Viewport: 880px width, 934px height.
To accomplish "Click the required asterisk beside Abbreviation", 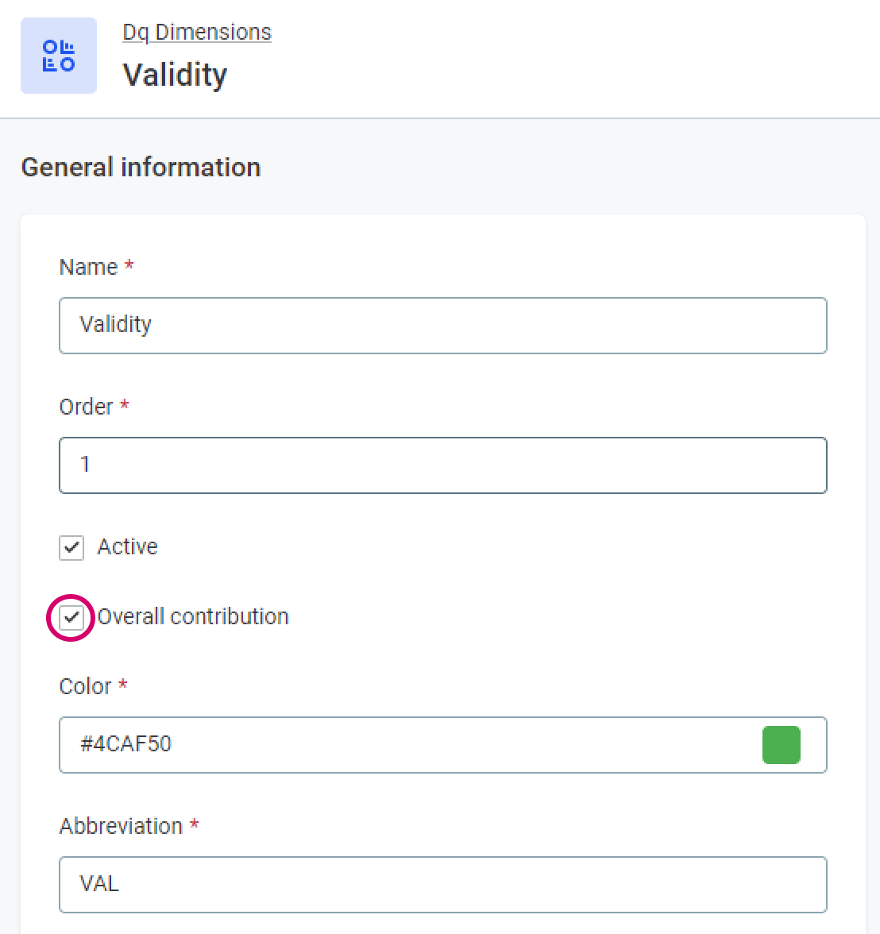I will click(x=194, y=824).
